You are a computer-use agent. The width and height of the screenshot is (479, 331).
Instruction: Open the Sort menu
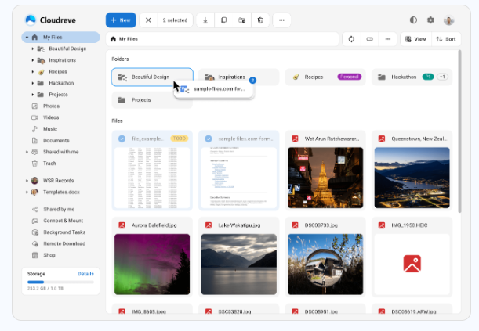click(x=446, y=39)
